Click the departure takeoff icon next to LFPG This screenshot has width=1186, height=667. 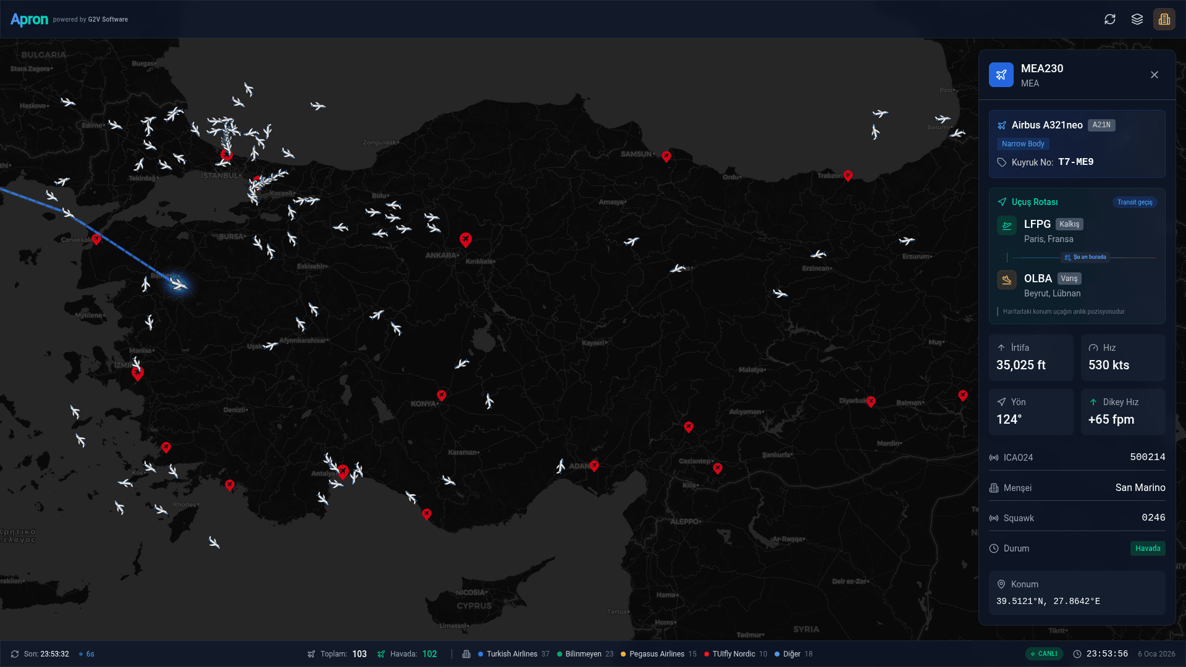pyautogui.click(x=1006, y=225)
